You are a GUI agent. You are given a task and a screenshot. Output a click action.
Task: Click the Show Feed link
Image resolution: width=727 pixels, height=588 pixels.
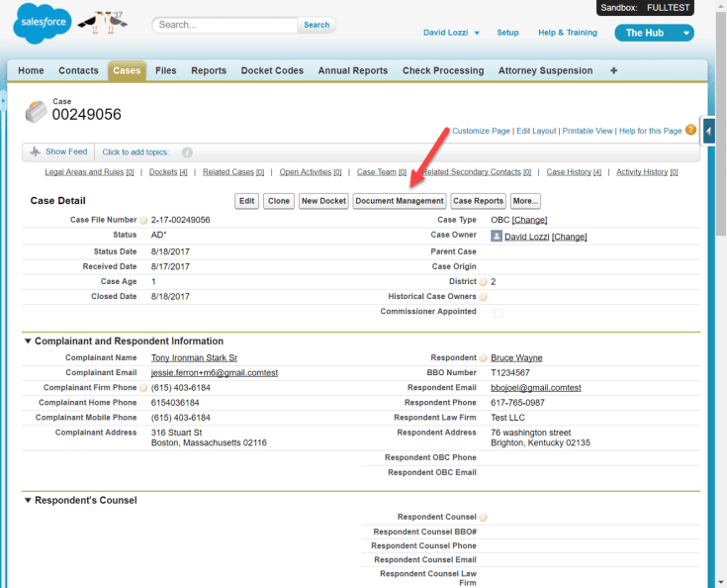(66, 151)
